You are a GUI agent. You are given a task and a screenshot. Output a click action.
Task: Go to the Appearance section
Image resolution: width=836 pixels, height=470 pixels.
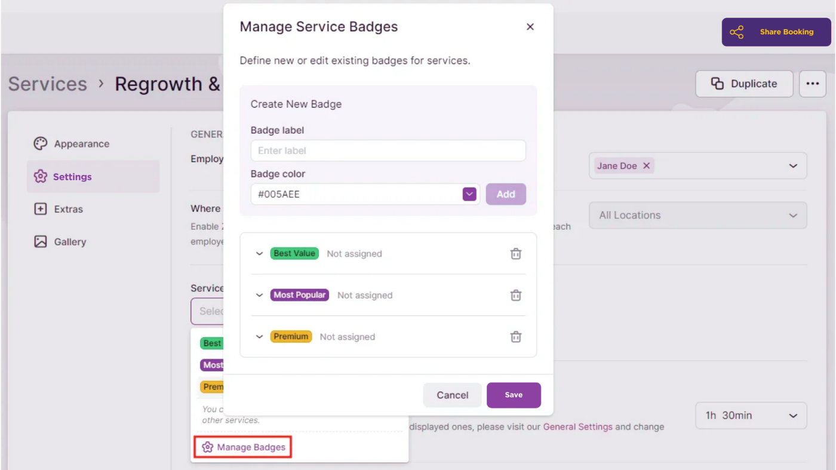(81, 144)
